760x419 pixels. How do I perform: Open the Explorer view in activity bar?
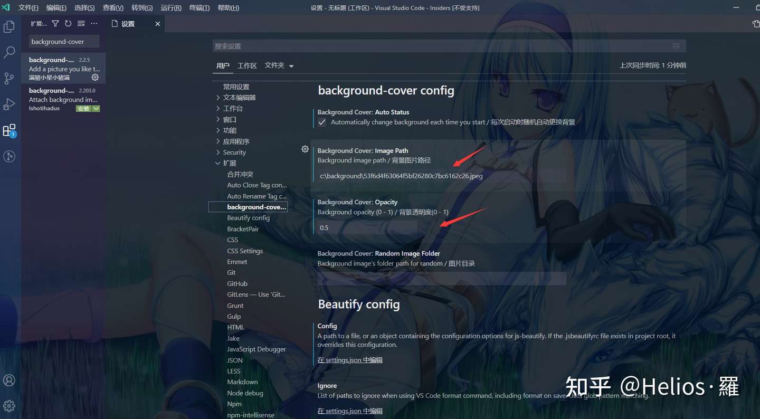point(9,26)
